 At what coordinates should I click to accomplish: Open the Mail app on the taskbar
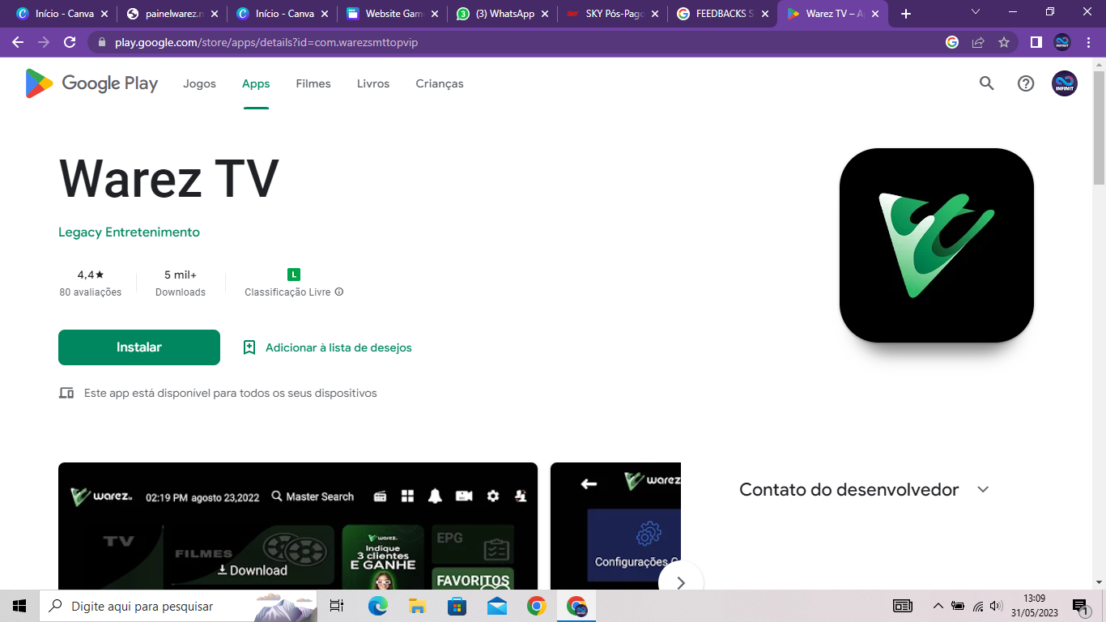(x=496, y=606)
